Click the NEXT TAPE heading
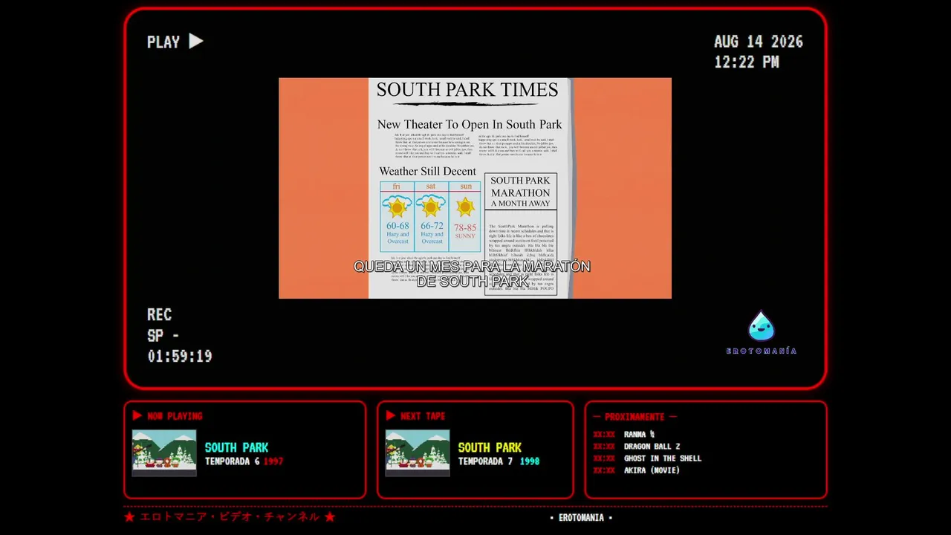 click(423, 416)
